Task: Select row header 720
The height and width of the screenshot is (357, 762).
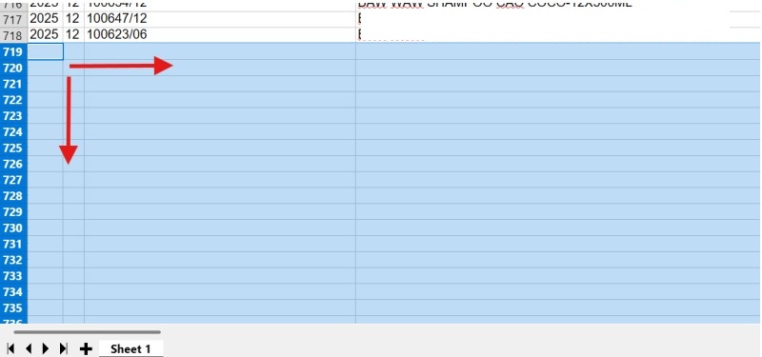Action: click(x=13, y=68)
